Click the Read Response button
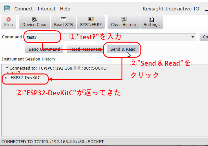208x146 pixels. click(85, 49)
